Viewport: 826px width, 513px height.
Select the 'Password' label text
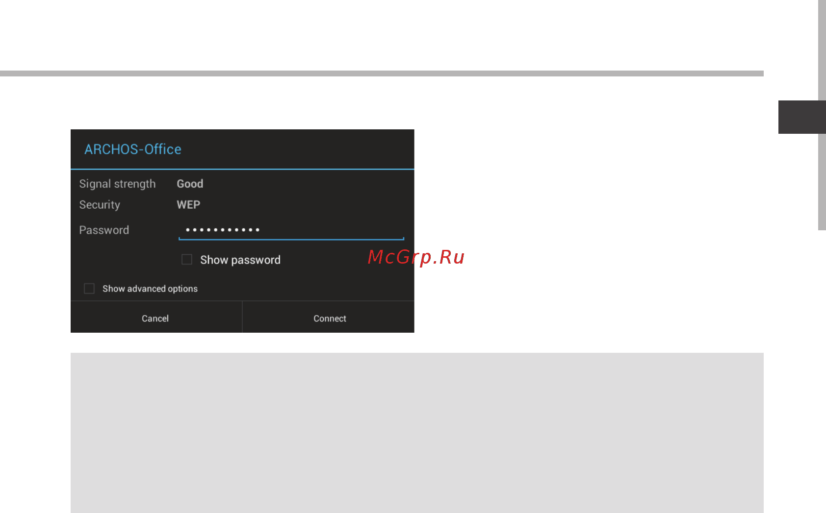coord(104,230)
